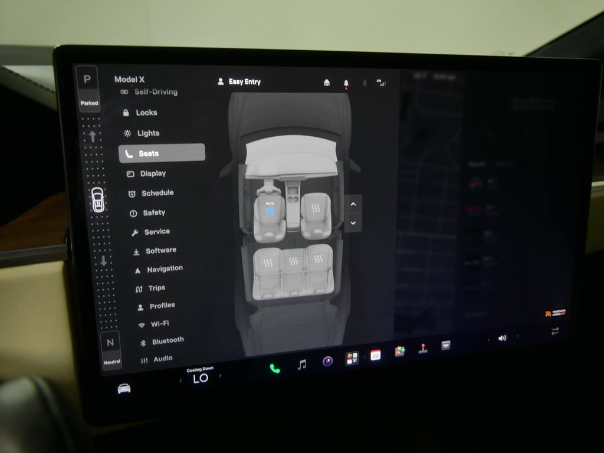Select Neutral on the gear selector
The width and height of the screenshot is (604, 453).
[111, 350]
